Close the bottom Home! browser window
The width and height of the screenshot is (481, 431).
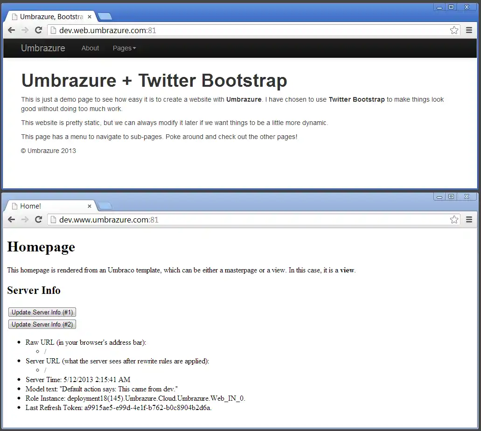click(x=467, y=197)
